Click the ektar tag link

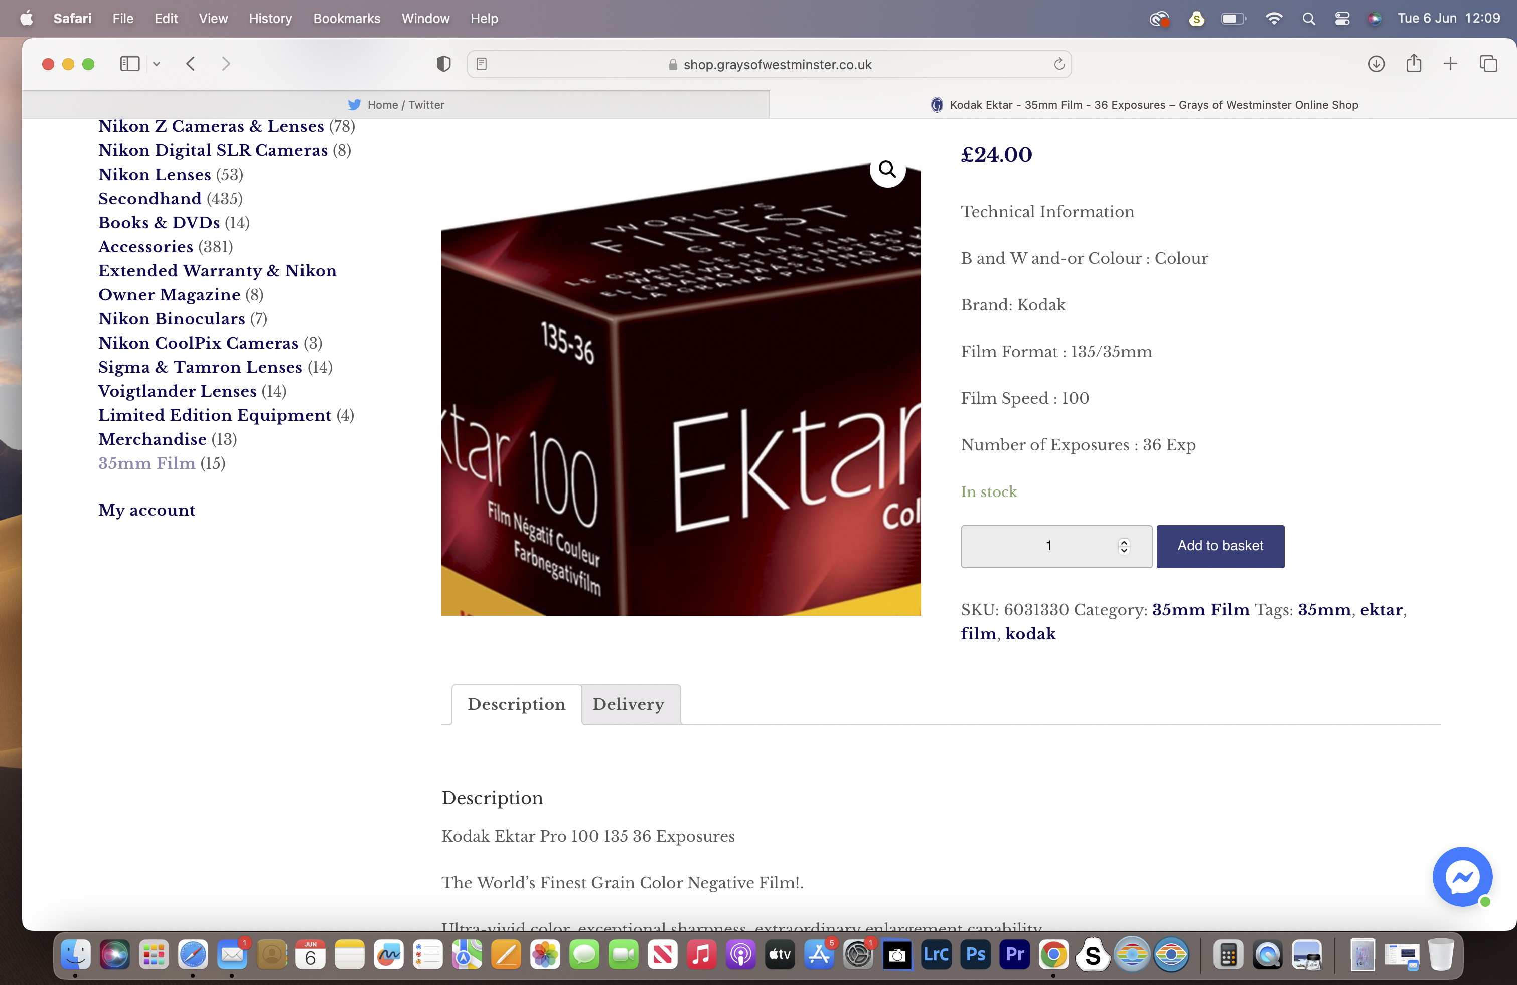(1381, 610)
